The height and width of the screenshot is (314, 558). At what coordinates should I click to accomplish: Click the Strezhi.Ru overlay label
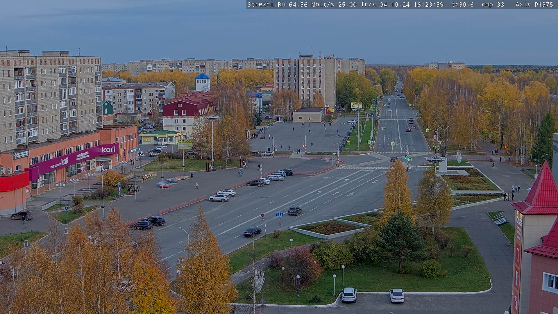coord(266,4)
